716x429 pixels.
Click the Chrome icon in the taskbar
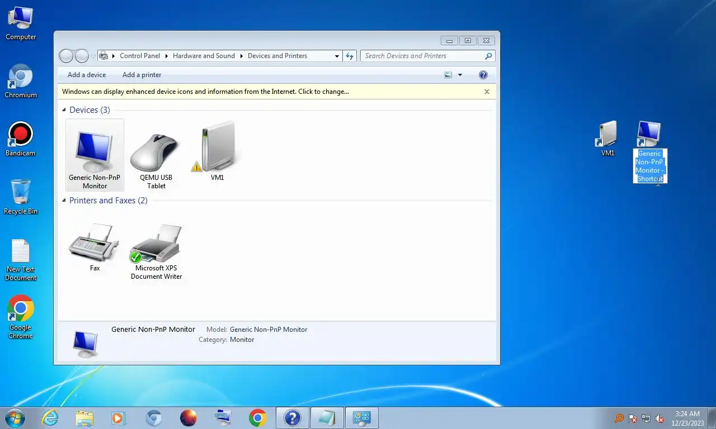point(258,418)
